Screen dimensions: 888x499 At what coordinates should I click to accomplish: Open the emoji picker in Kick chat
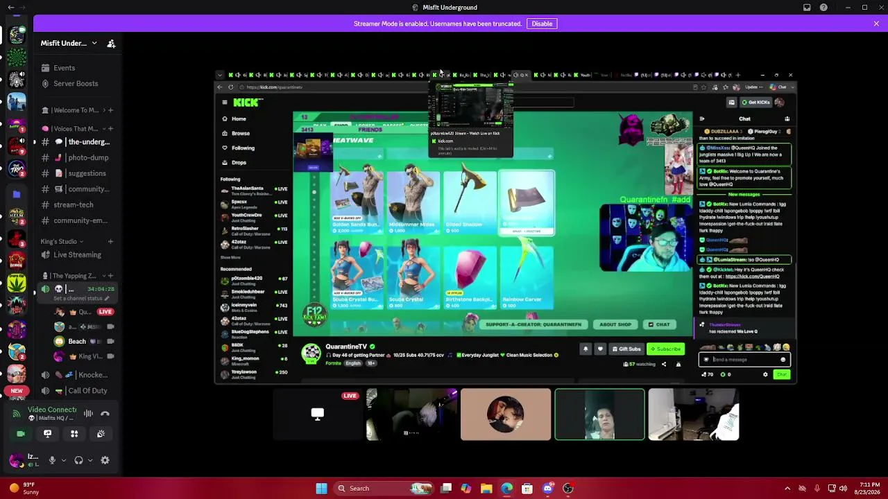[x=783, y=360]
